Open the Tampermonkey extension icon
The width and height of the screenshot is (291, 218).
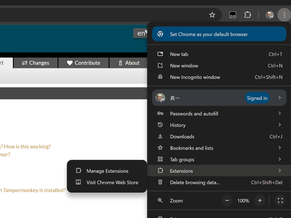tap(233, 15)
